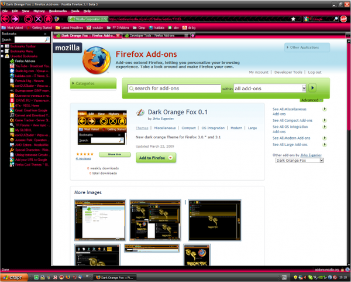351x282 pixels.
Task: Bookmark this page with the star icon
Action: (293, 19)
